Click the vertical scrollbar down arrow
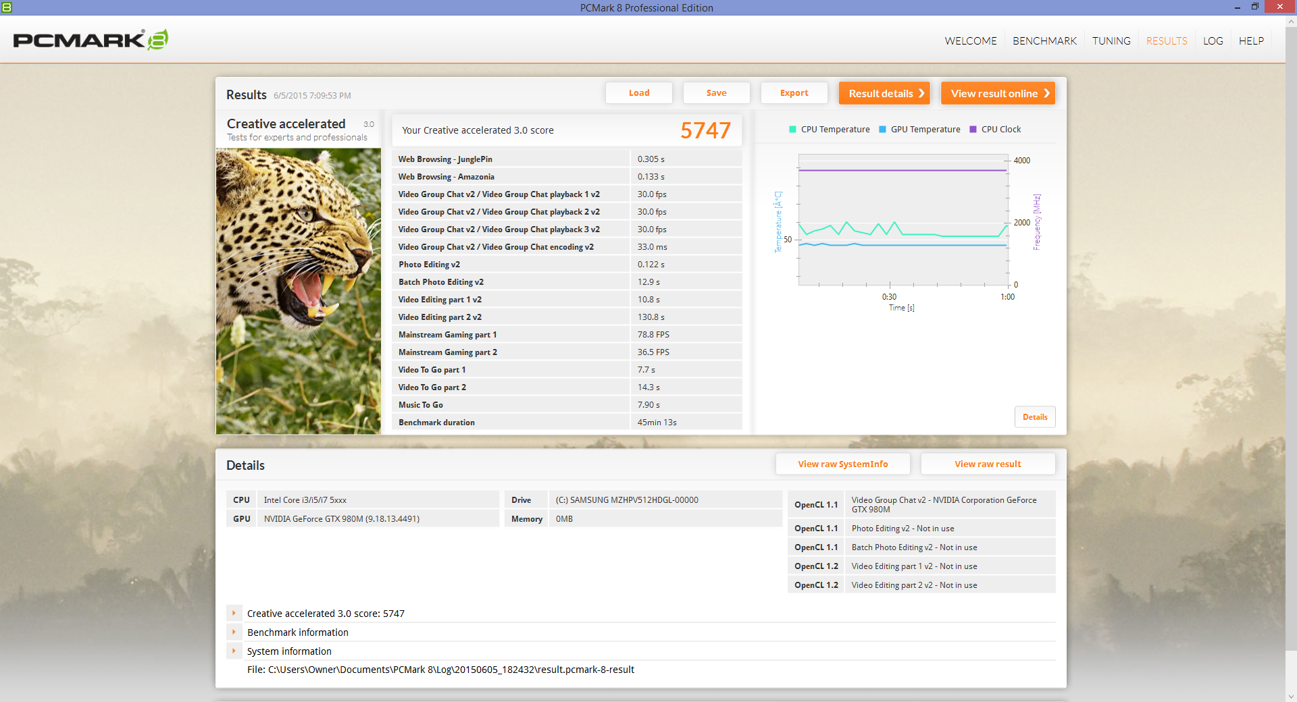 coord(1291,696)
